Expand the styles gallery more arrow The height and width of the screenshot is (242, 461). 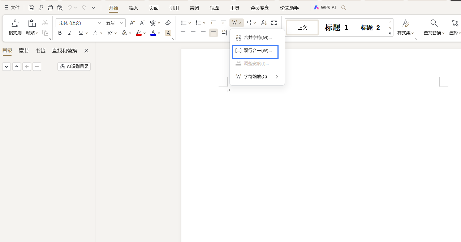click(390, 33)
